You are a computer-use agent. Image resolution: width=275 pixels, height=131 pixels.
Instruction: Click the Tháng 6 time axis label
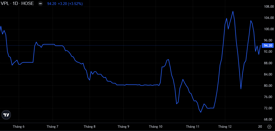(x=19, y=127)
